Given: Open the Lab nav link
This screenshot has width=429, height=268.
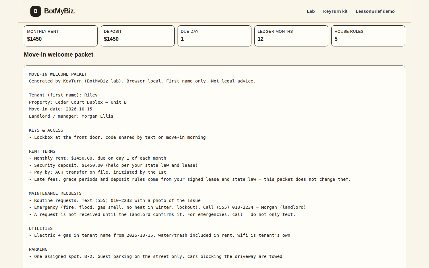Looking at the screenshot, I should point(311,11).
